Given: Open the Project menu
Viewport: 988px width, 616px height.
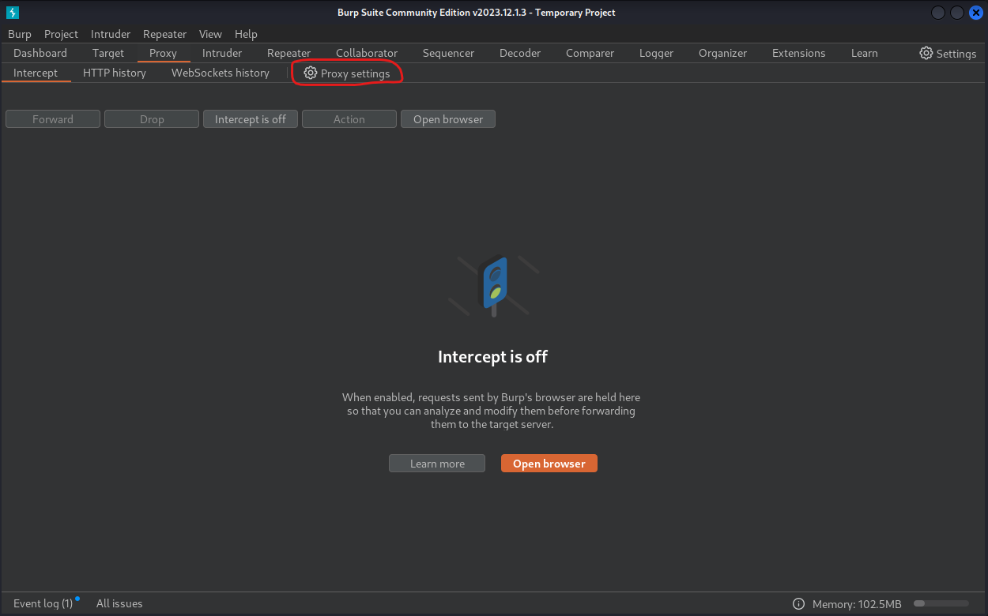Looking at the screenshot, I should point(61,34).
